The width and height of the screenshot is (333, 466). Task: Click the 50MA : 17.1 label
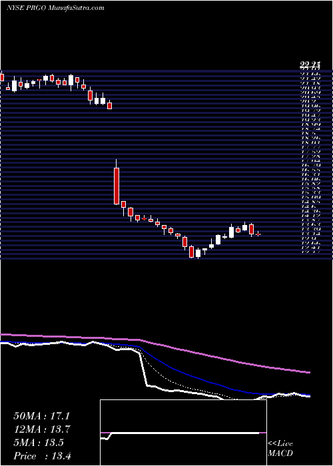click(41, 416)
